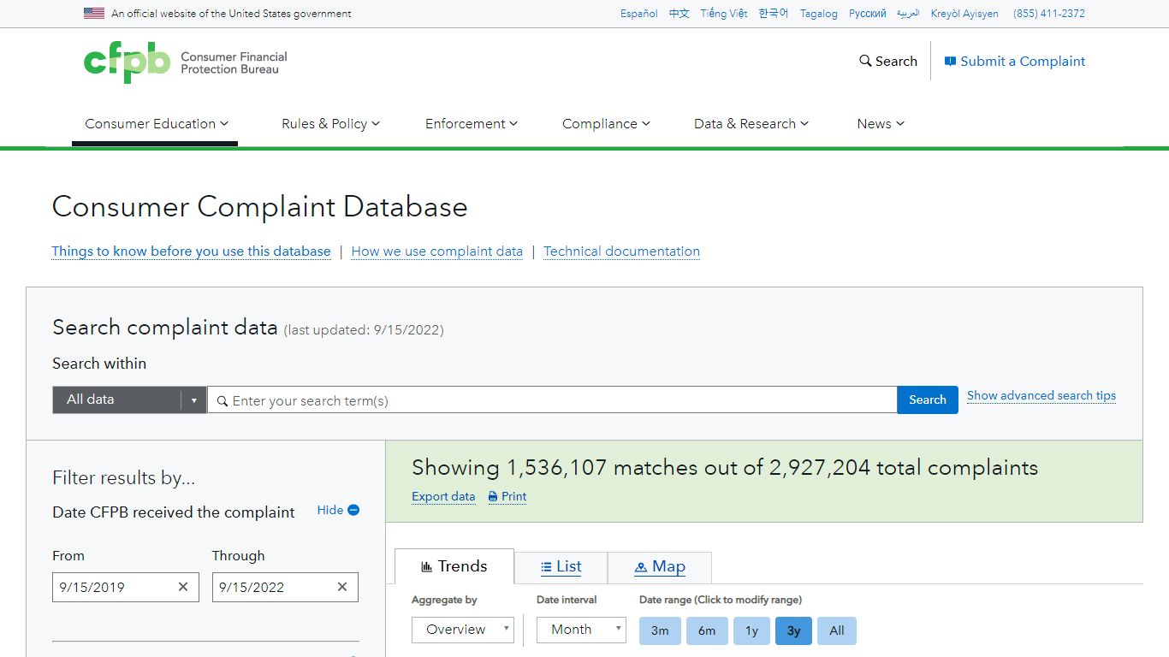Switch language to Kreyòl Ayisyen
Image resolution: width=1169 pixels, height=657 pixels.
964,14
